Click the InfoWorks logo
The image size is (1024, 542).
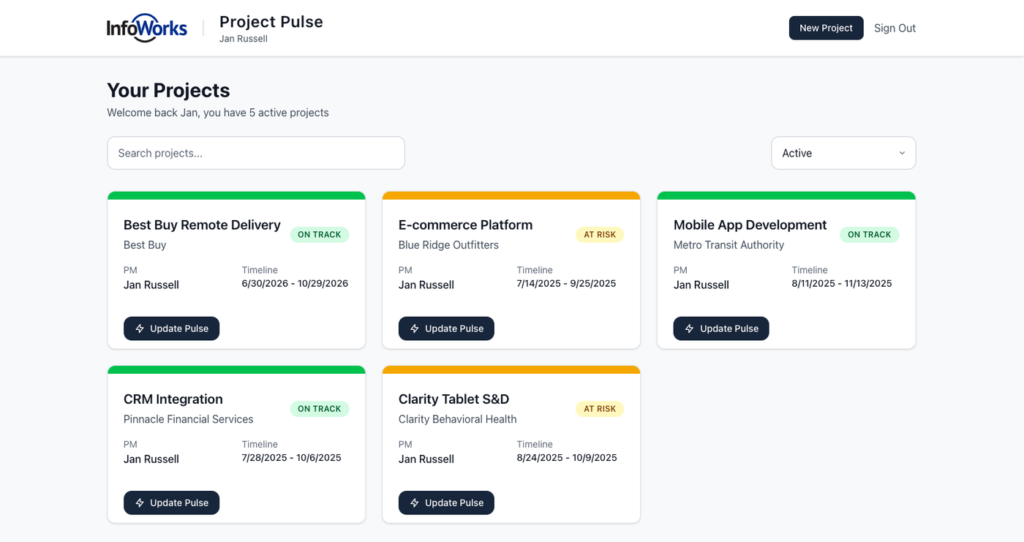coord(147,28)
